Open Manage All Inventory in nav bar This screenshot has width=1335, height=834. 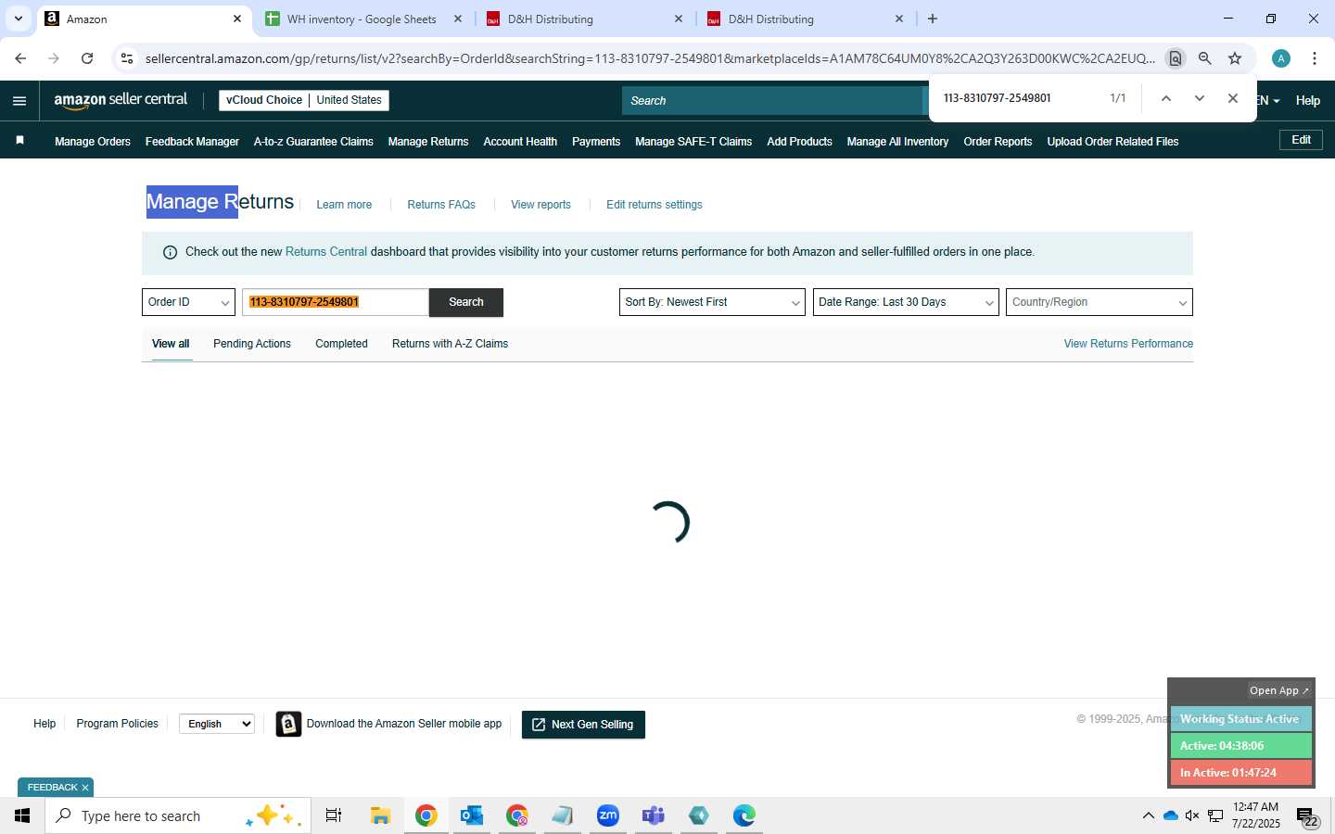coord(897,142)
